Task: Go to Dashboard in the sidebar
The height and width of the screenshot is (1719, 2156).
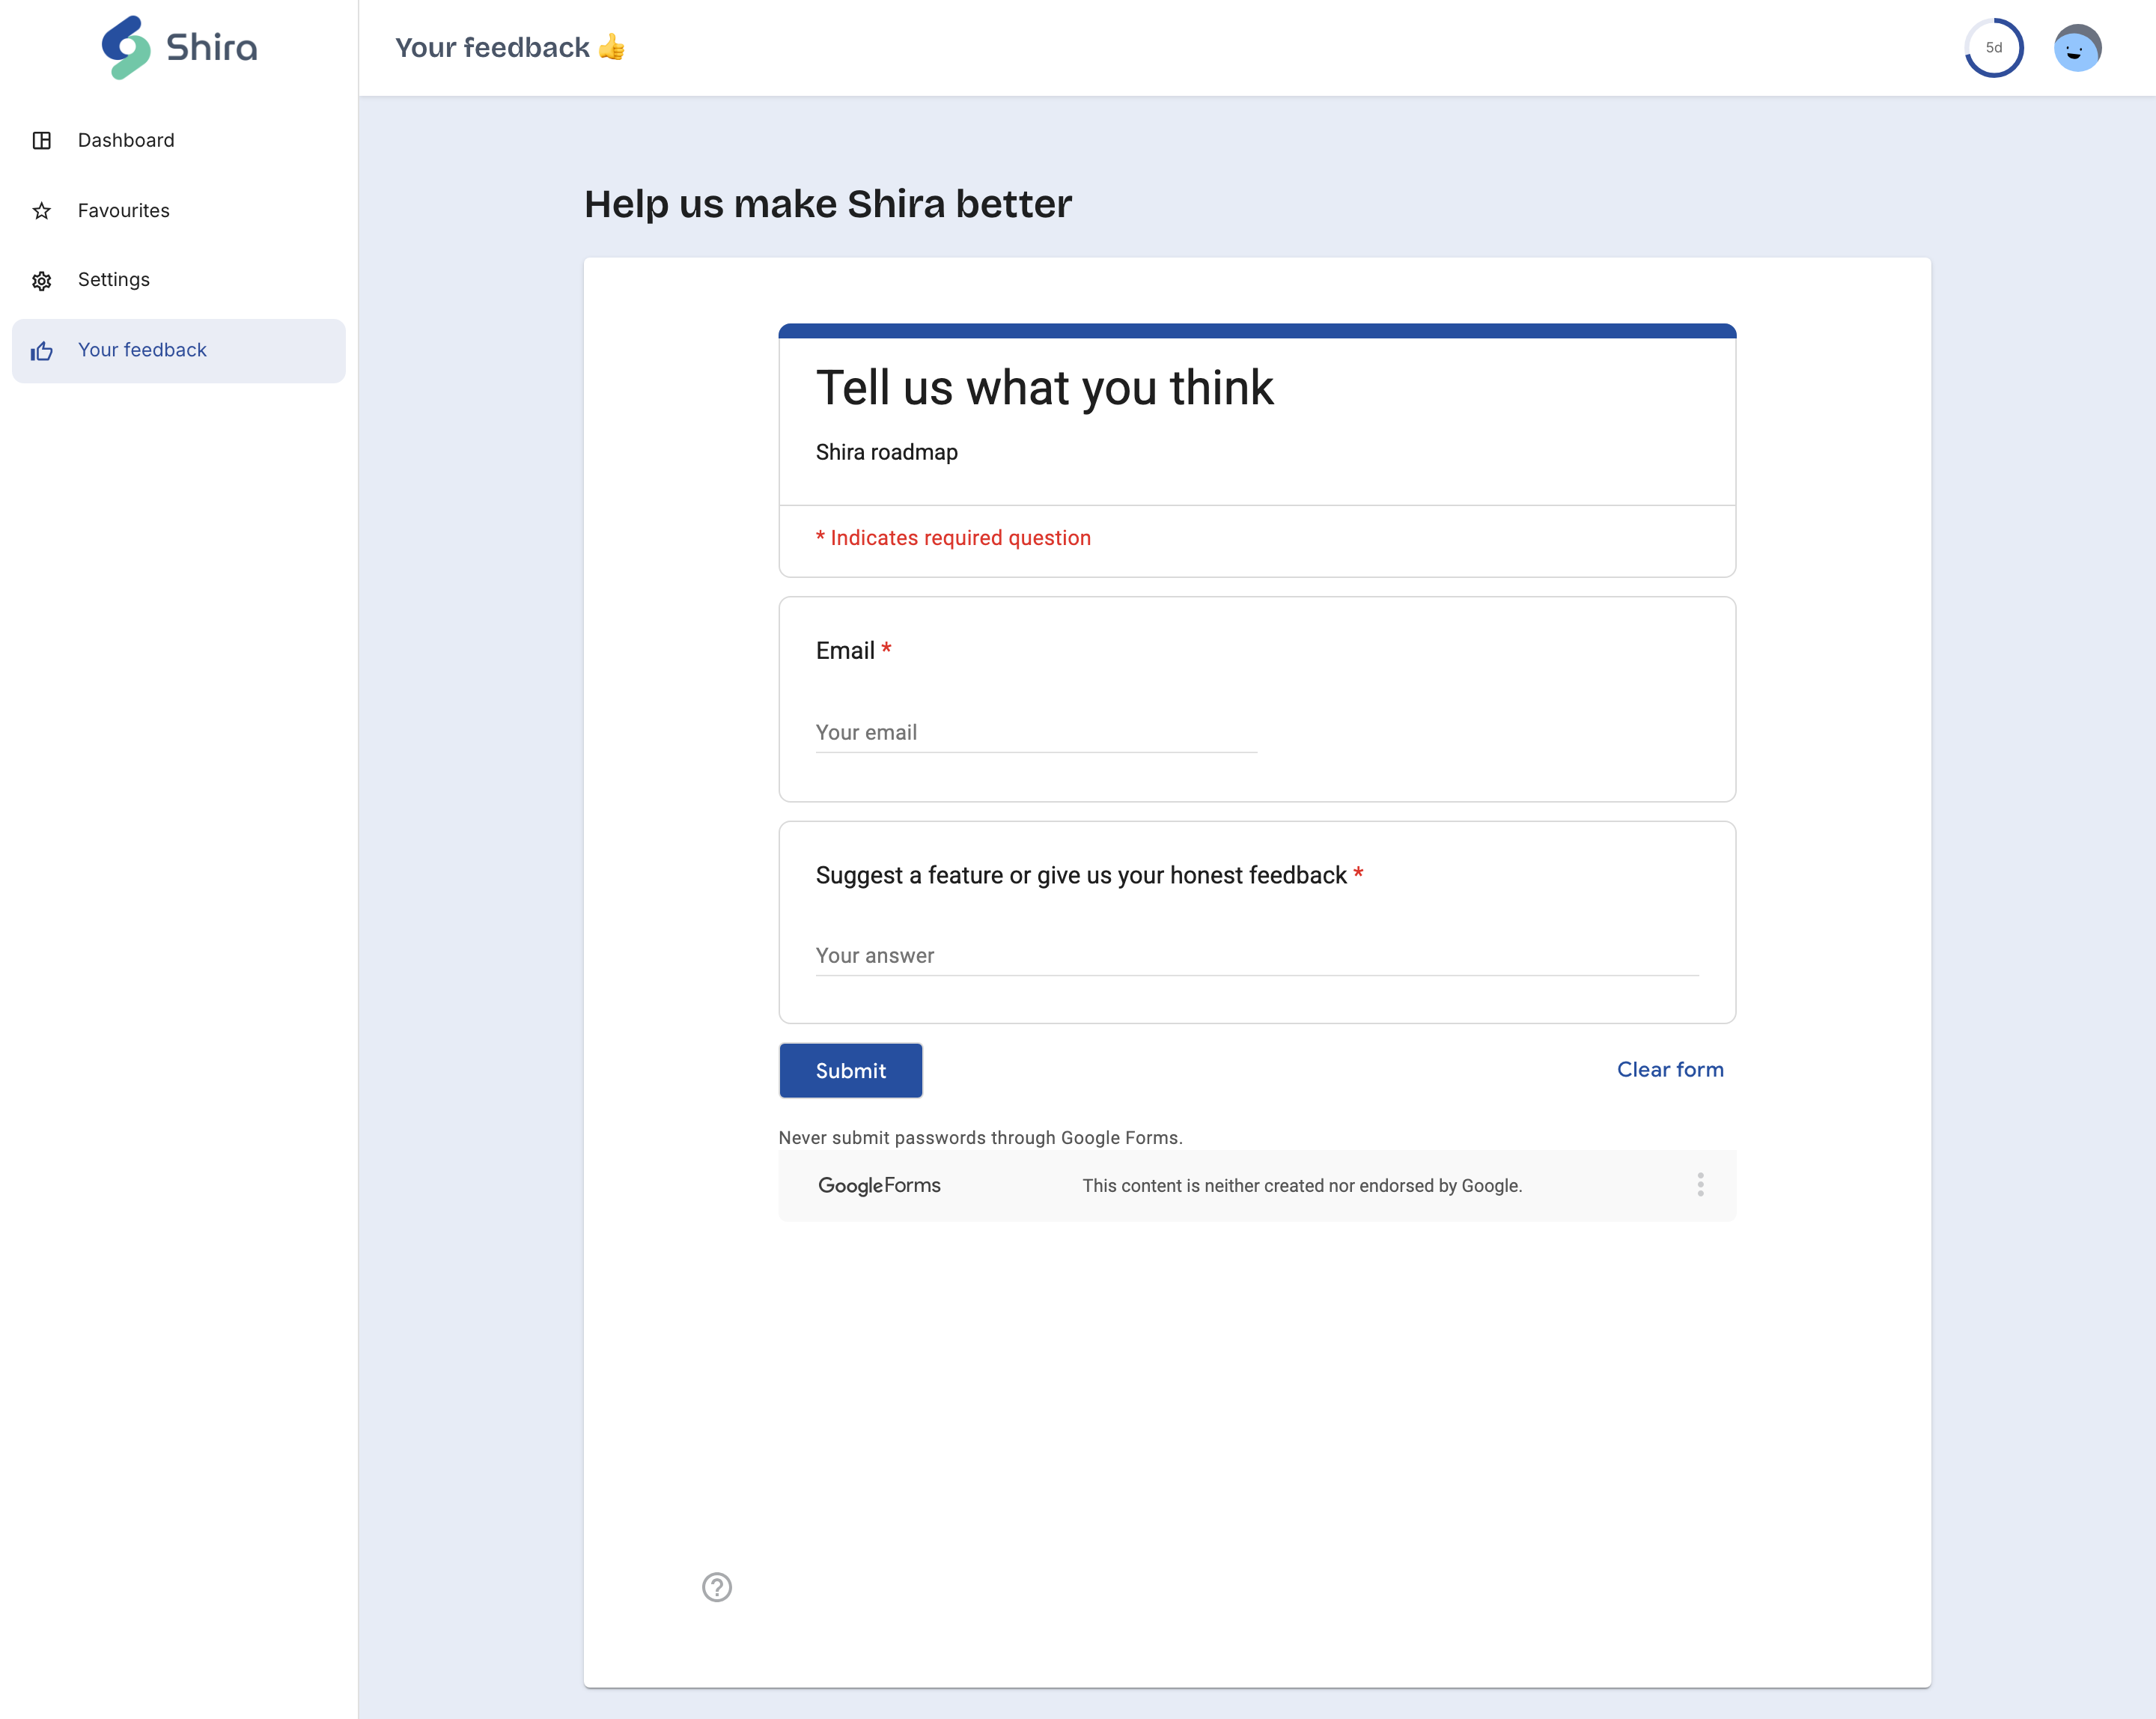Action: tap(179, 141)
